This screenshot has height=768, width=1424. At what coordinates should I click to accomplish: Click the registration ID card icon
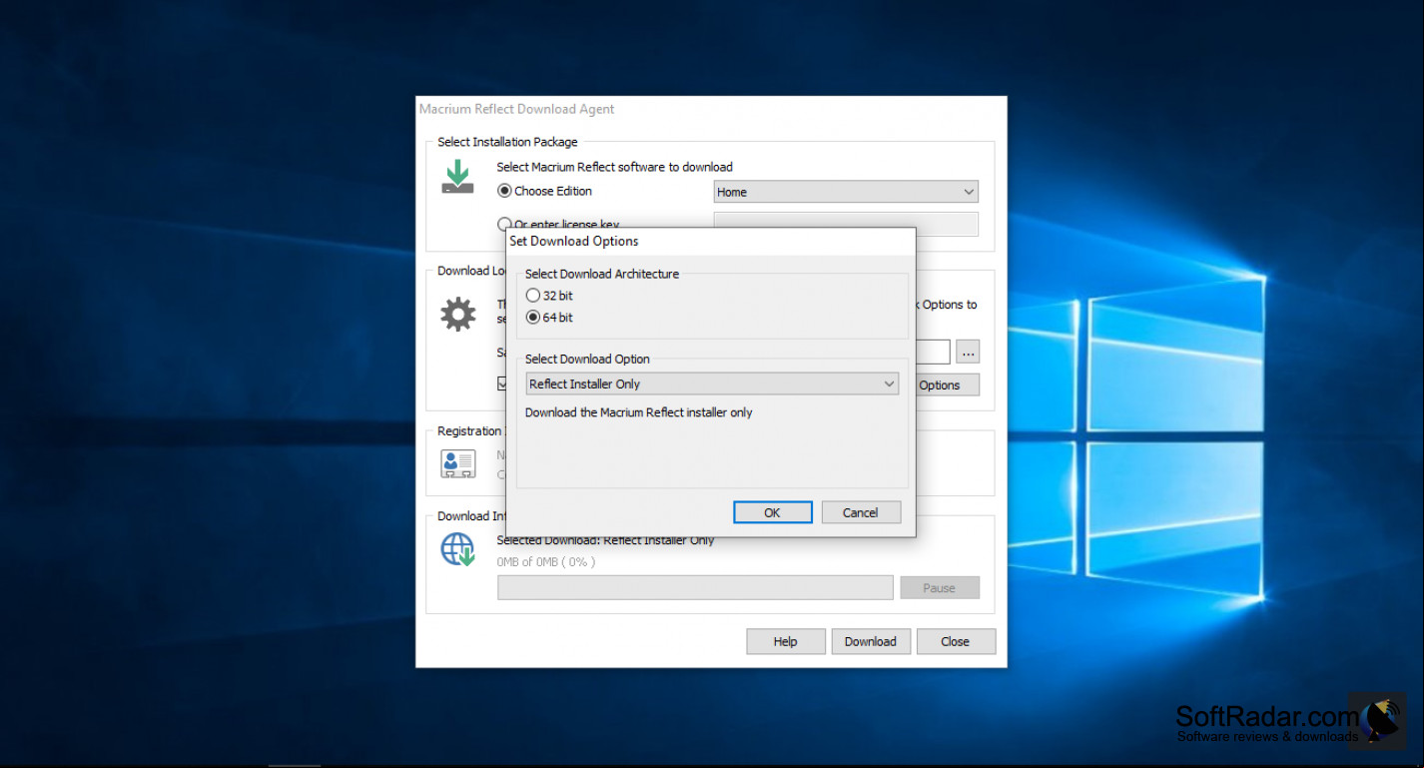pos(458,463)
